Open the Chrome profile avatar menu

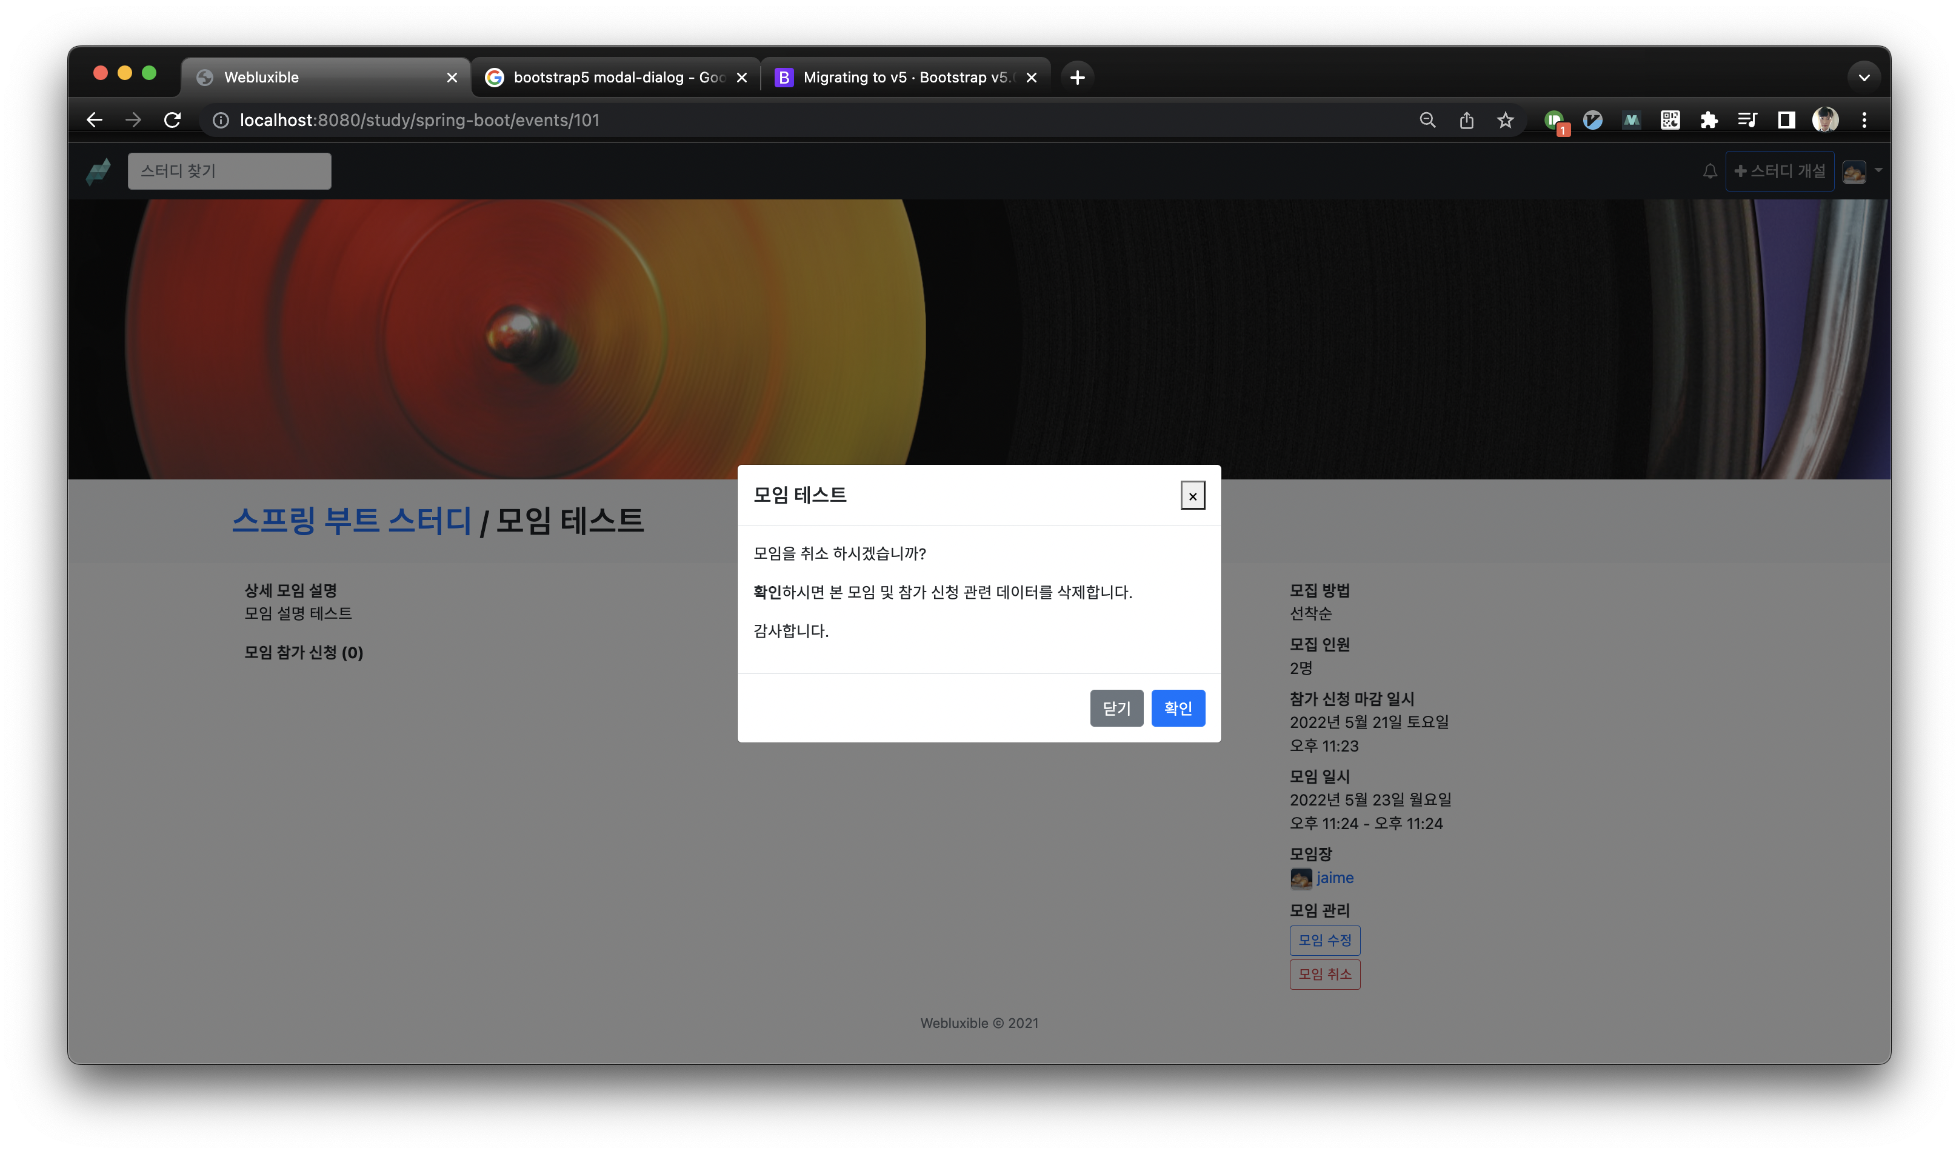(1825, 120)
